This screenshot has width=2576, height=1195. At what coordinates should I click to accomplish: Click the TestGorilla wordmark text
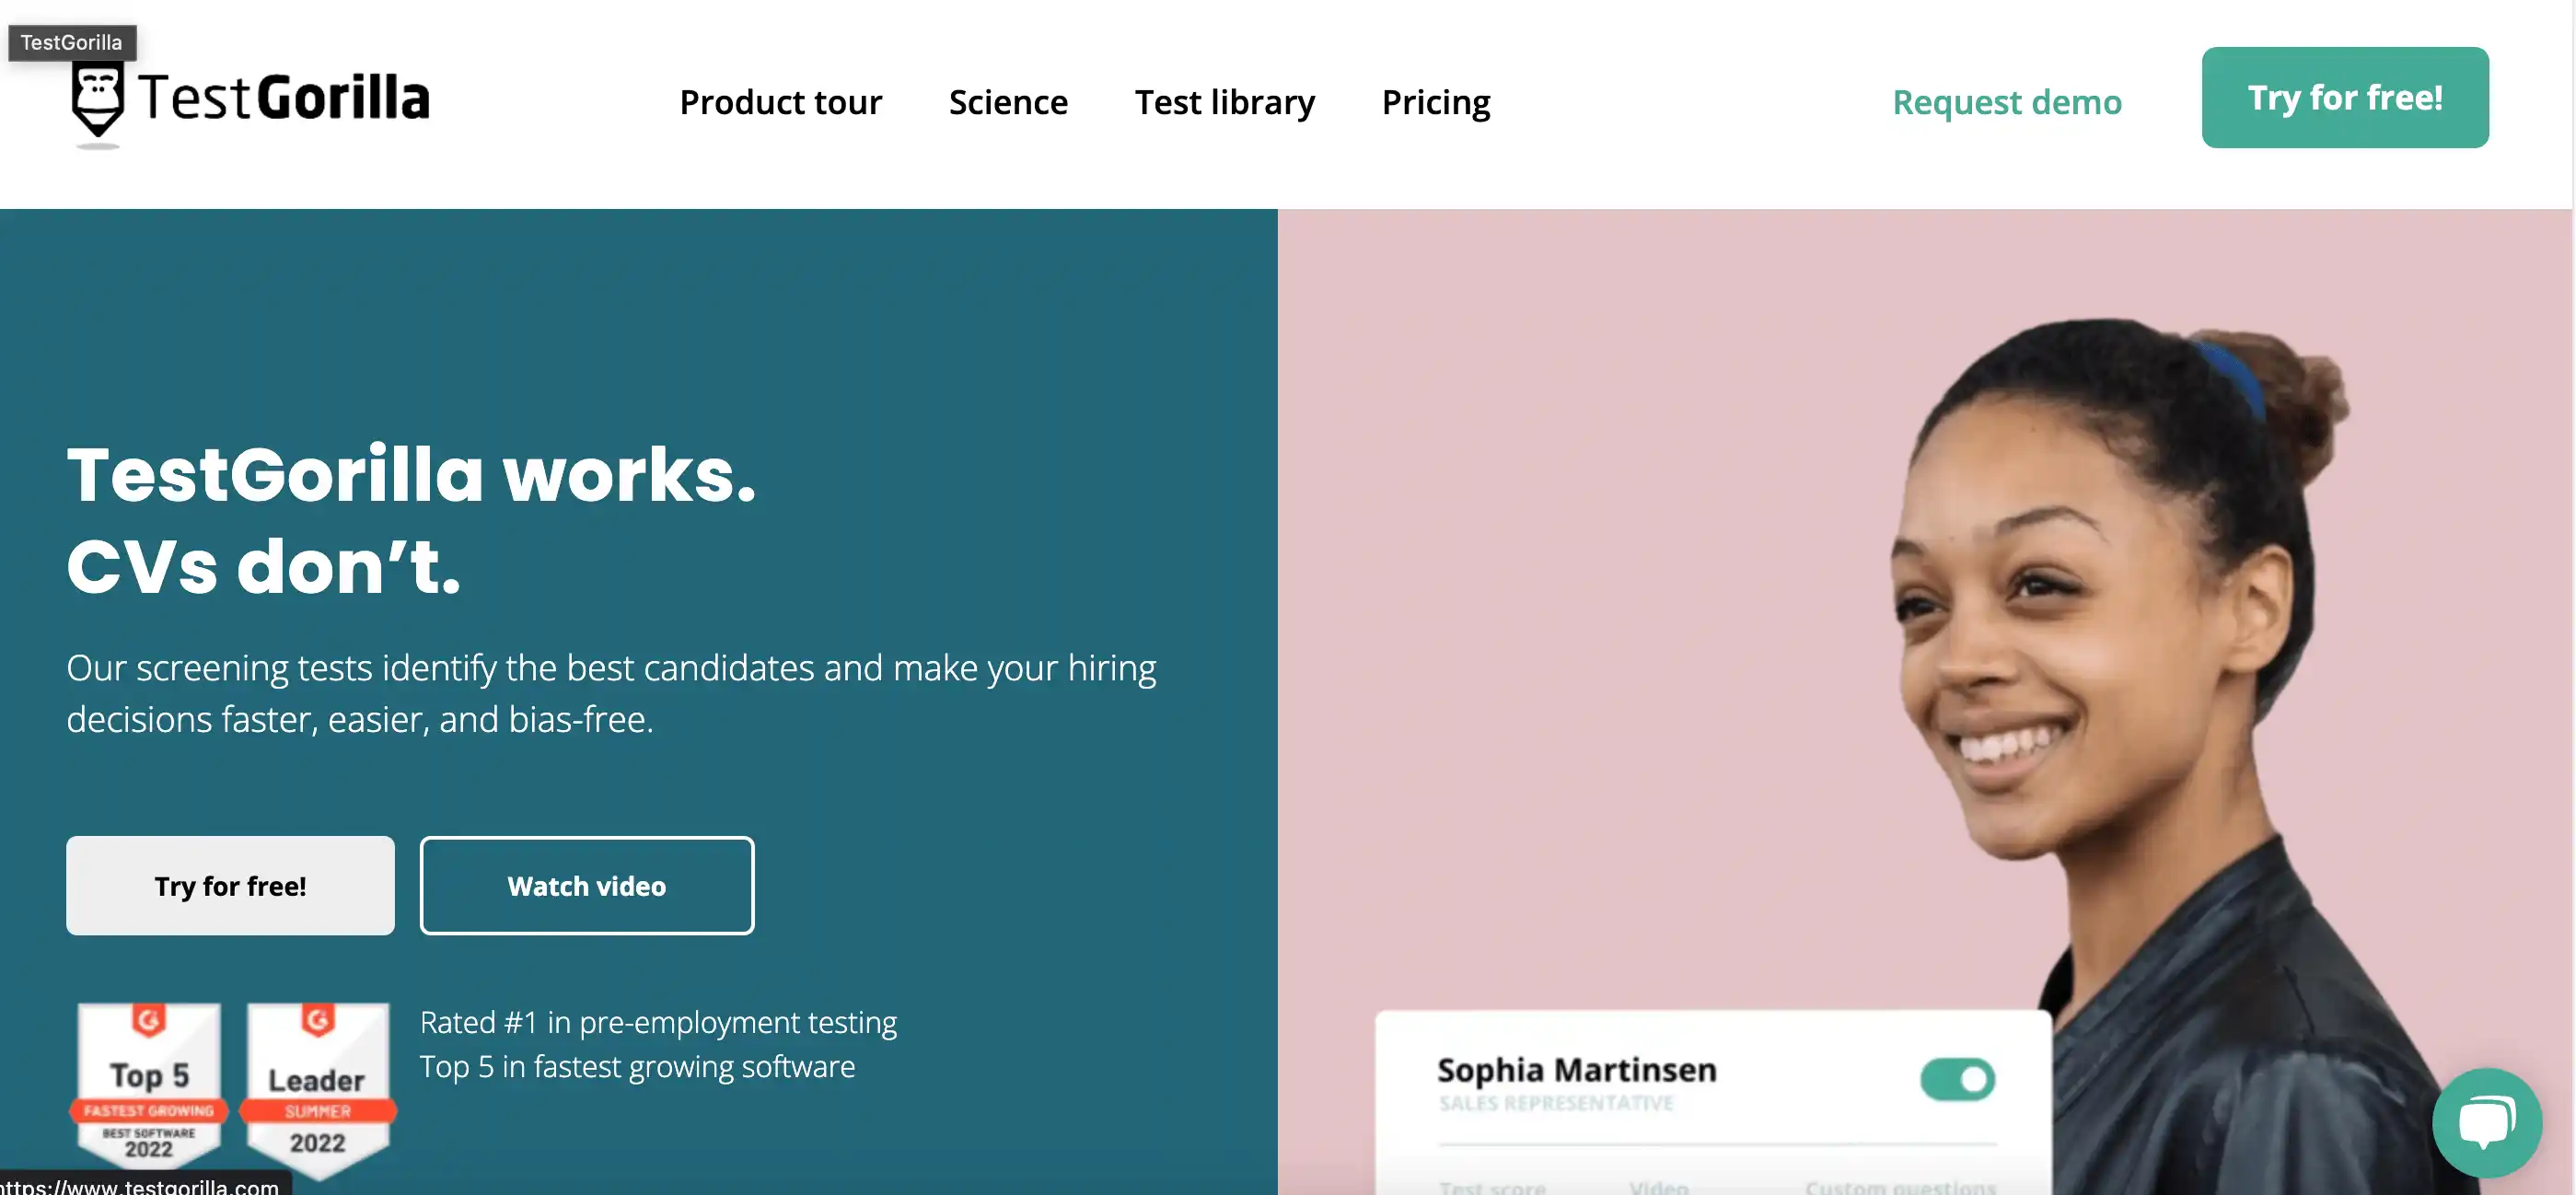(x=284, y=98)
